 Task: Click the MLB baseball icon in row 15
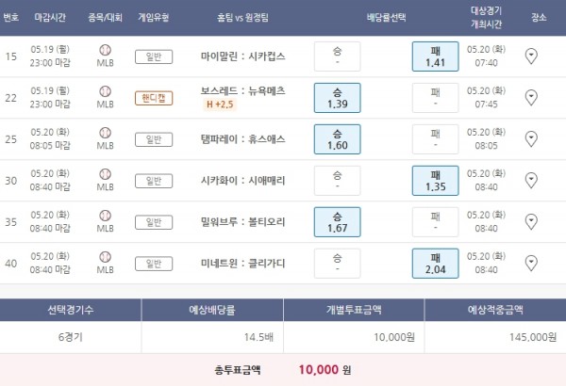pos(105,51)
